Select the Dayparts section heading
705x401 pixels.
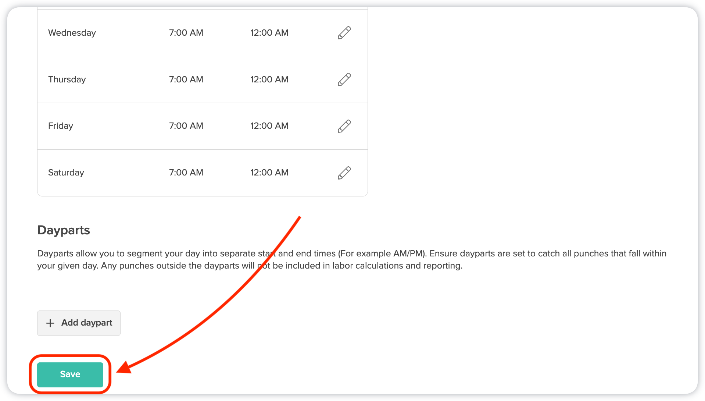63,230
